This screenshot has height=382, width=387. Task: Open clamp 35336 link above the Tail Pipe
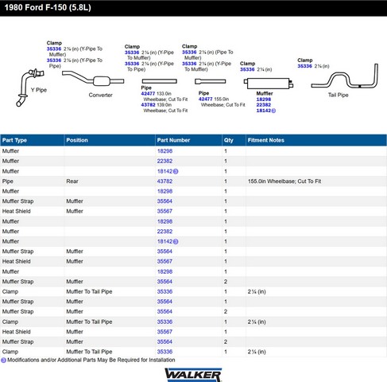pyautogui.click(x=304, y=66)
